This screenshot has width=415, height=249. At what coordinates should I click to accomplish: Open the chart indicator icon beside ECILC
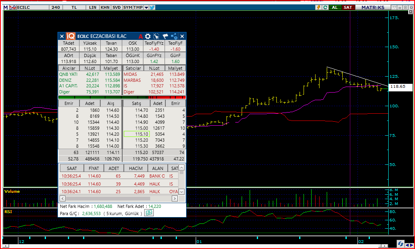(x=12, y=8)
